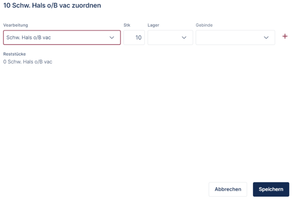Screen dimensions: 302x204
Task: Click the red plus icon to add row
Action: 285,36
